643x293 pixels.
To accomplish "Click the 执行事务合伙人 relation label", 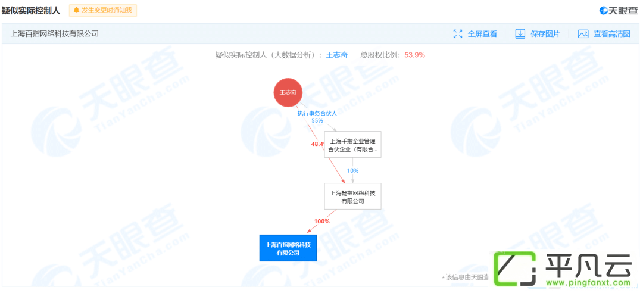I will click(317, 113).
